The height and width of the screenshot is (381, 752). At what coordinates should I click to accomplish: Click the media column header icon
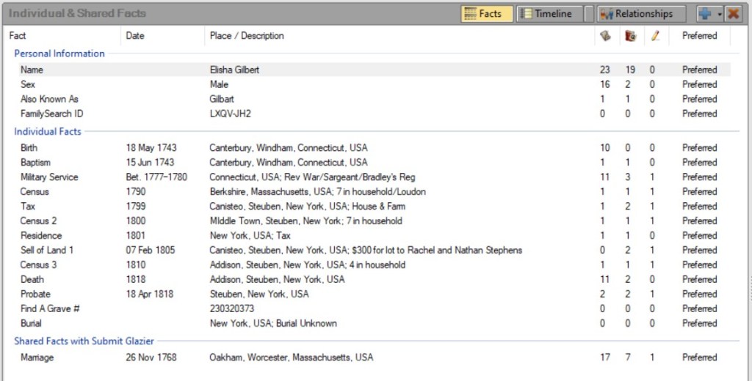pos(629,35)
